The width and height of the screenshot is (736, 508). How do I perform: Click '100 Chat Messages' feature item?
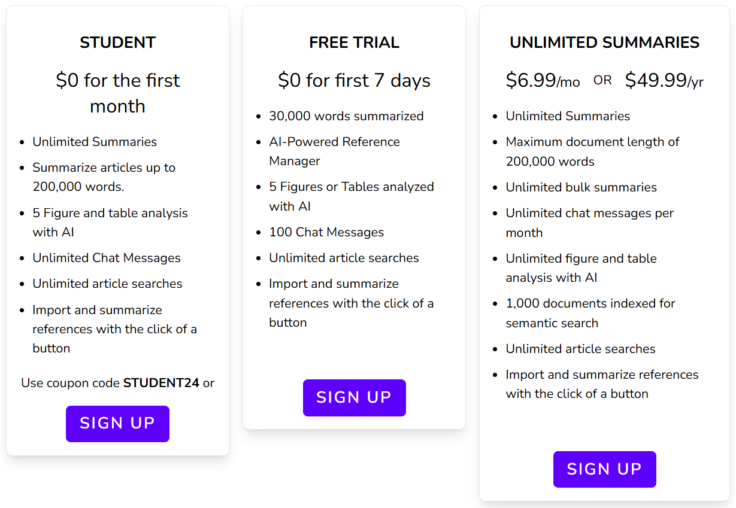(326, 232)
